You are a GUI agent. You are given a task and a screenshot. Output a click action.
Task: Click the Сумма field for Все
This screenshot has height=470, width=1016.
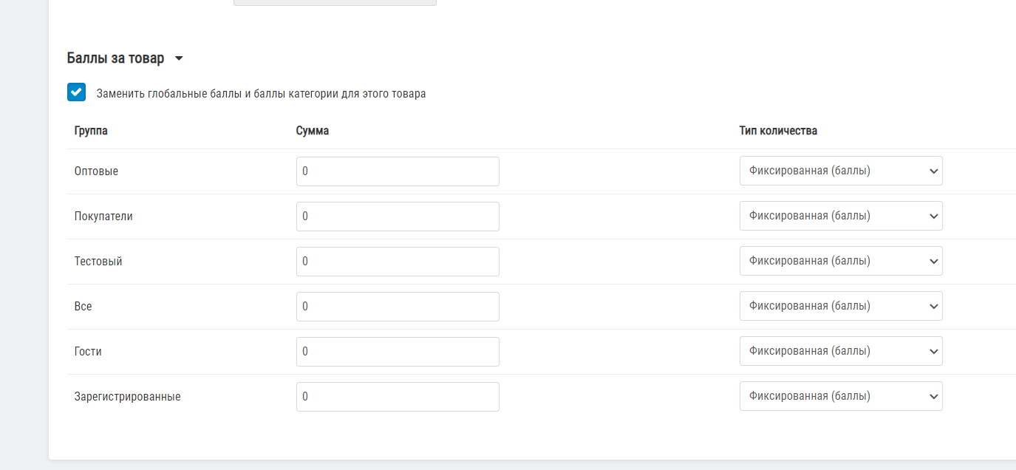click(398, 307)
